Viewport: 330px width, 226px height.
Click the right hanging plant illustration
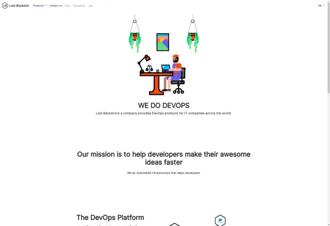click(193, 34)
